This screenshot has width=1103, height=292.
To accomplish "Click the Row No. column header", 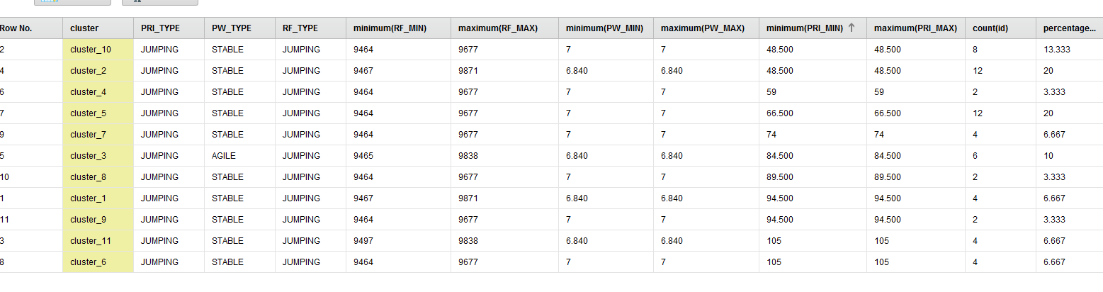I will pyautogui.click(x=30, y=28).
